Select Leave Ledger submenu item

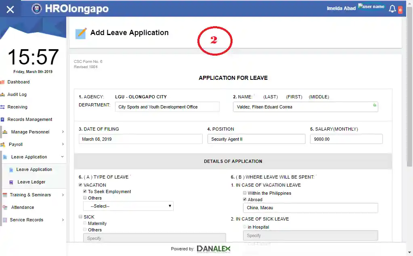[x=31, y=182]
